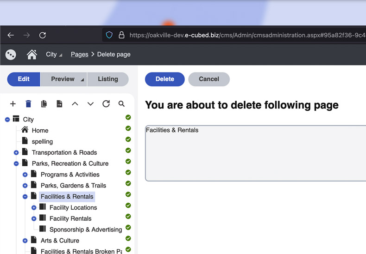Screen dimensions: 366x254
Task: Go to dashboard via house icon
Action: (x=32, y=54)
